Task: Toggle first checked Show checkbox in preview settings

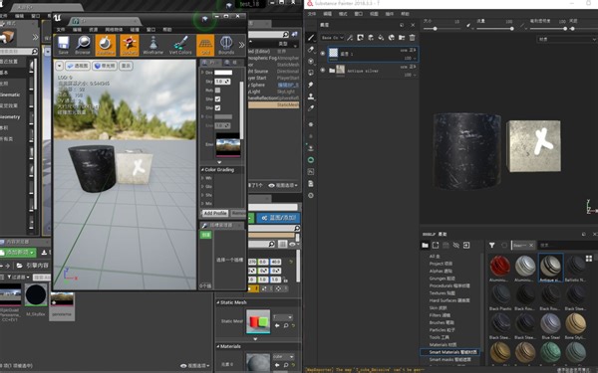Action: coord(217,98)
